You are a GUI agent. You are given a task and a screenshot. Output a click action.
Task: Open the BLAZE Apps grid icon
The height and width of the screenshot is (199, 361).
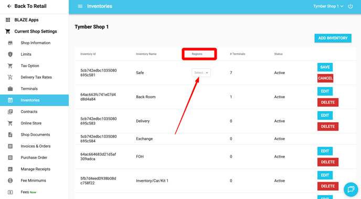pyautogui.click(x=8, y=20)
